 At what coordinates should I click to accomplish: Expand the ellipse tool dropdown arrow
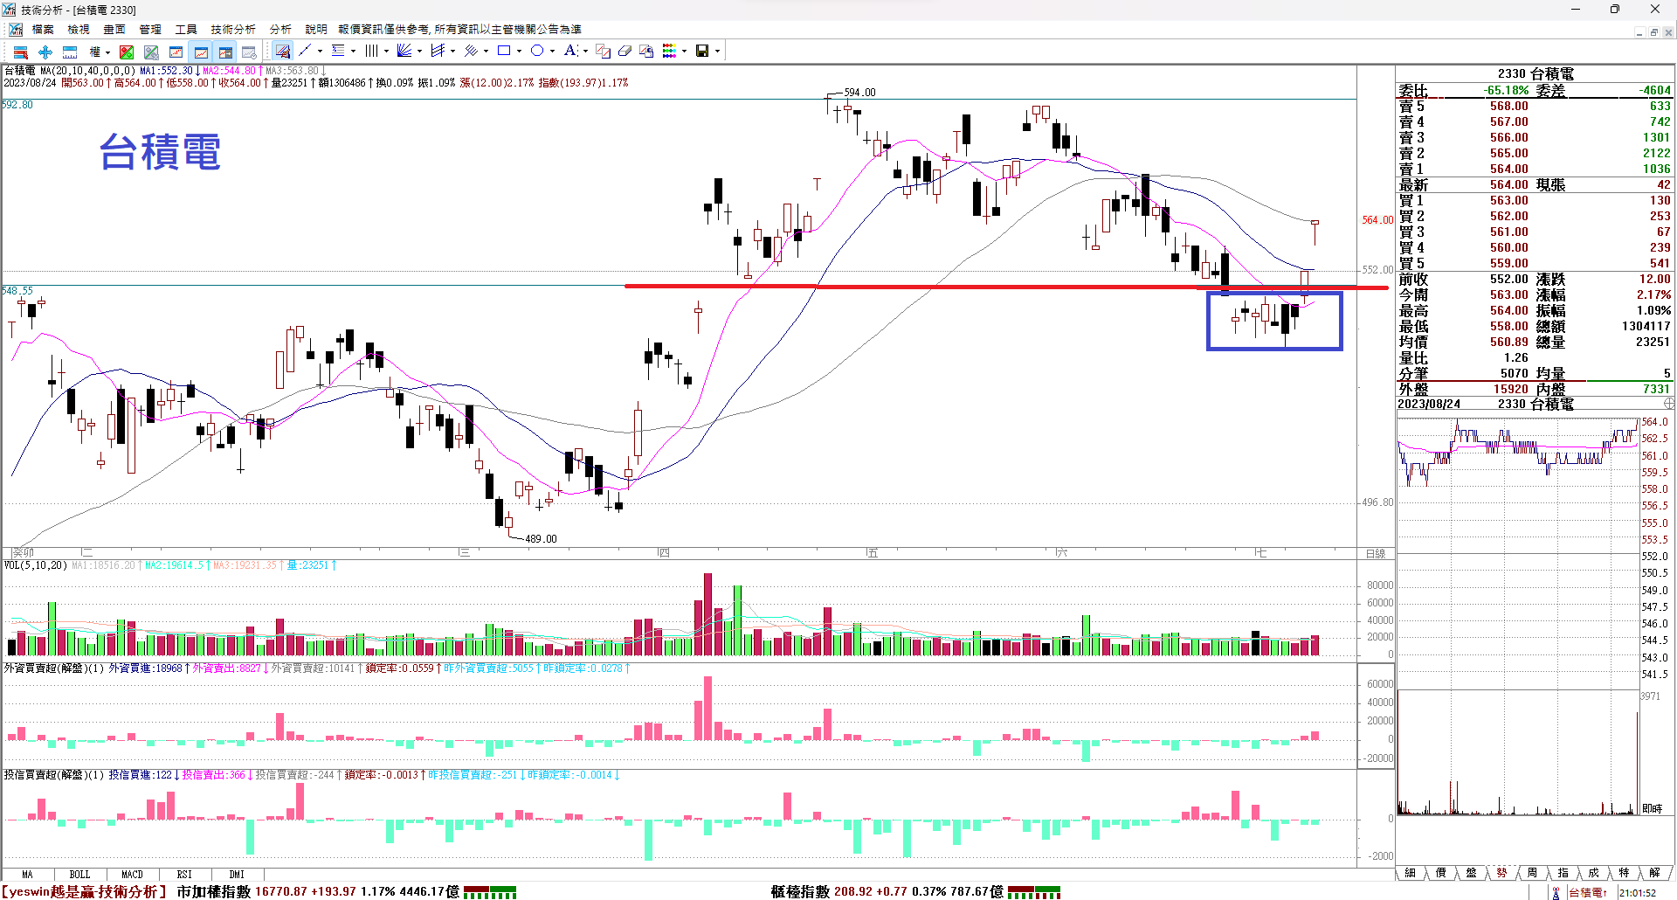(552, 52)
